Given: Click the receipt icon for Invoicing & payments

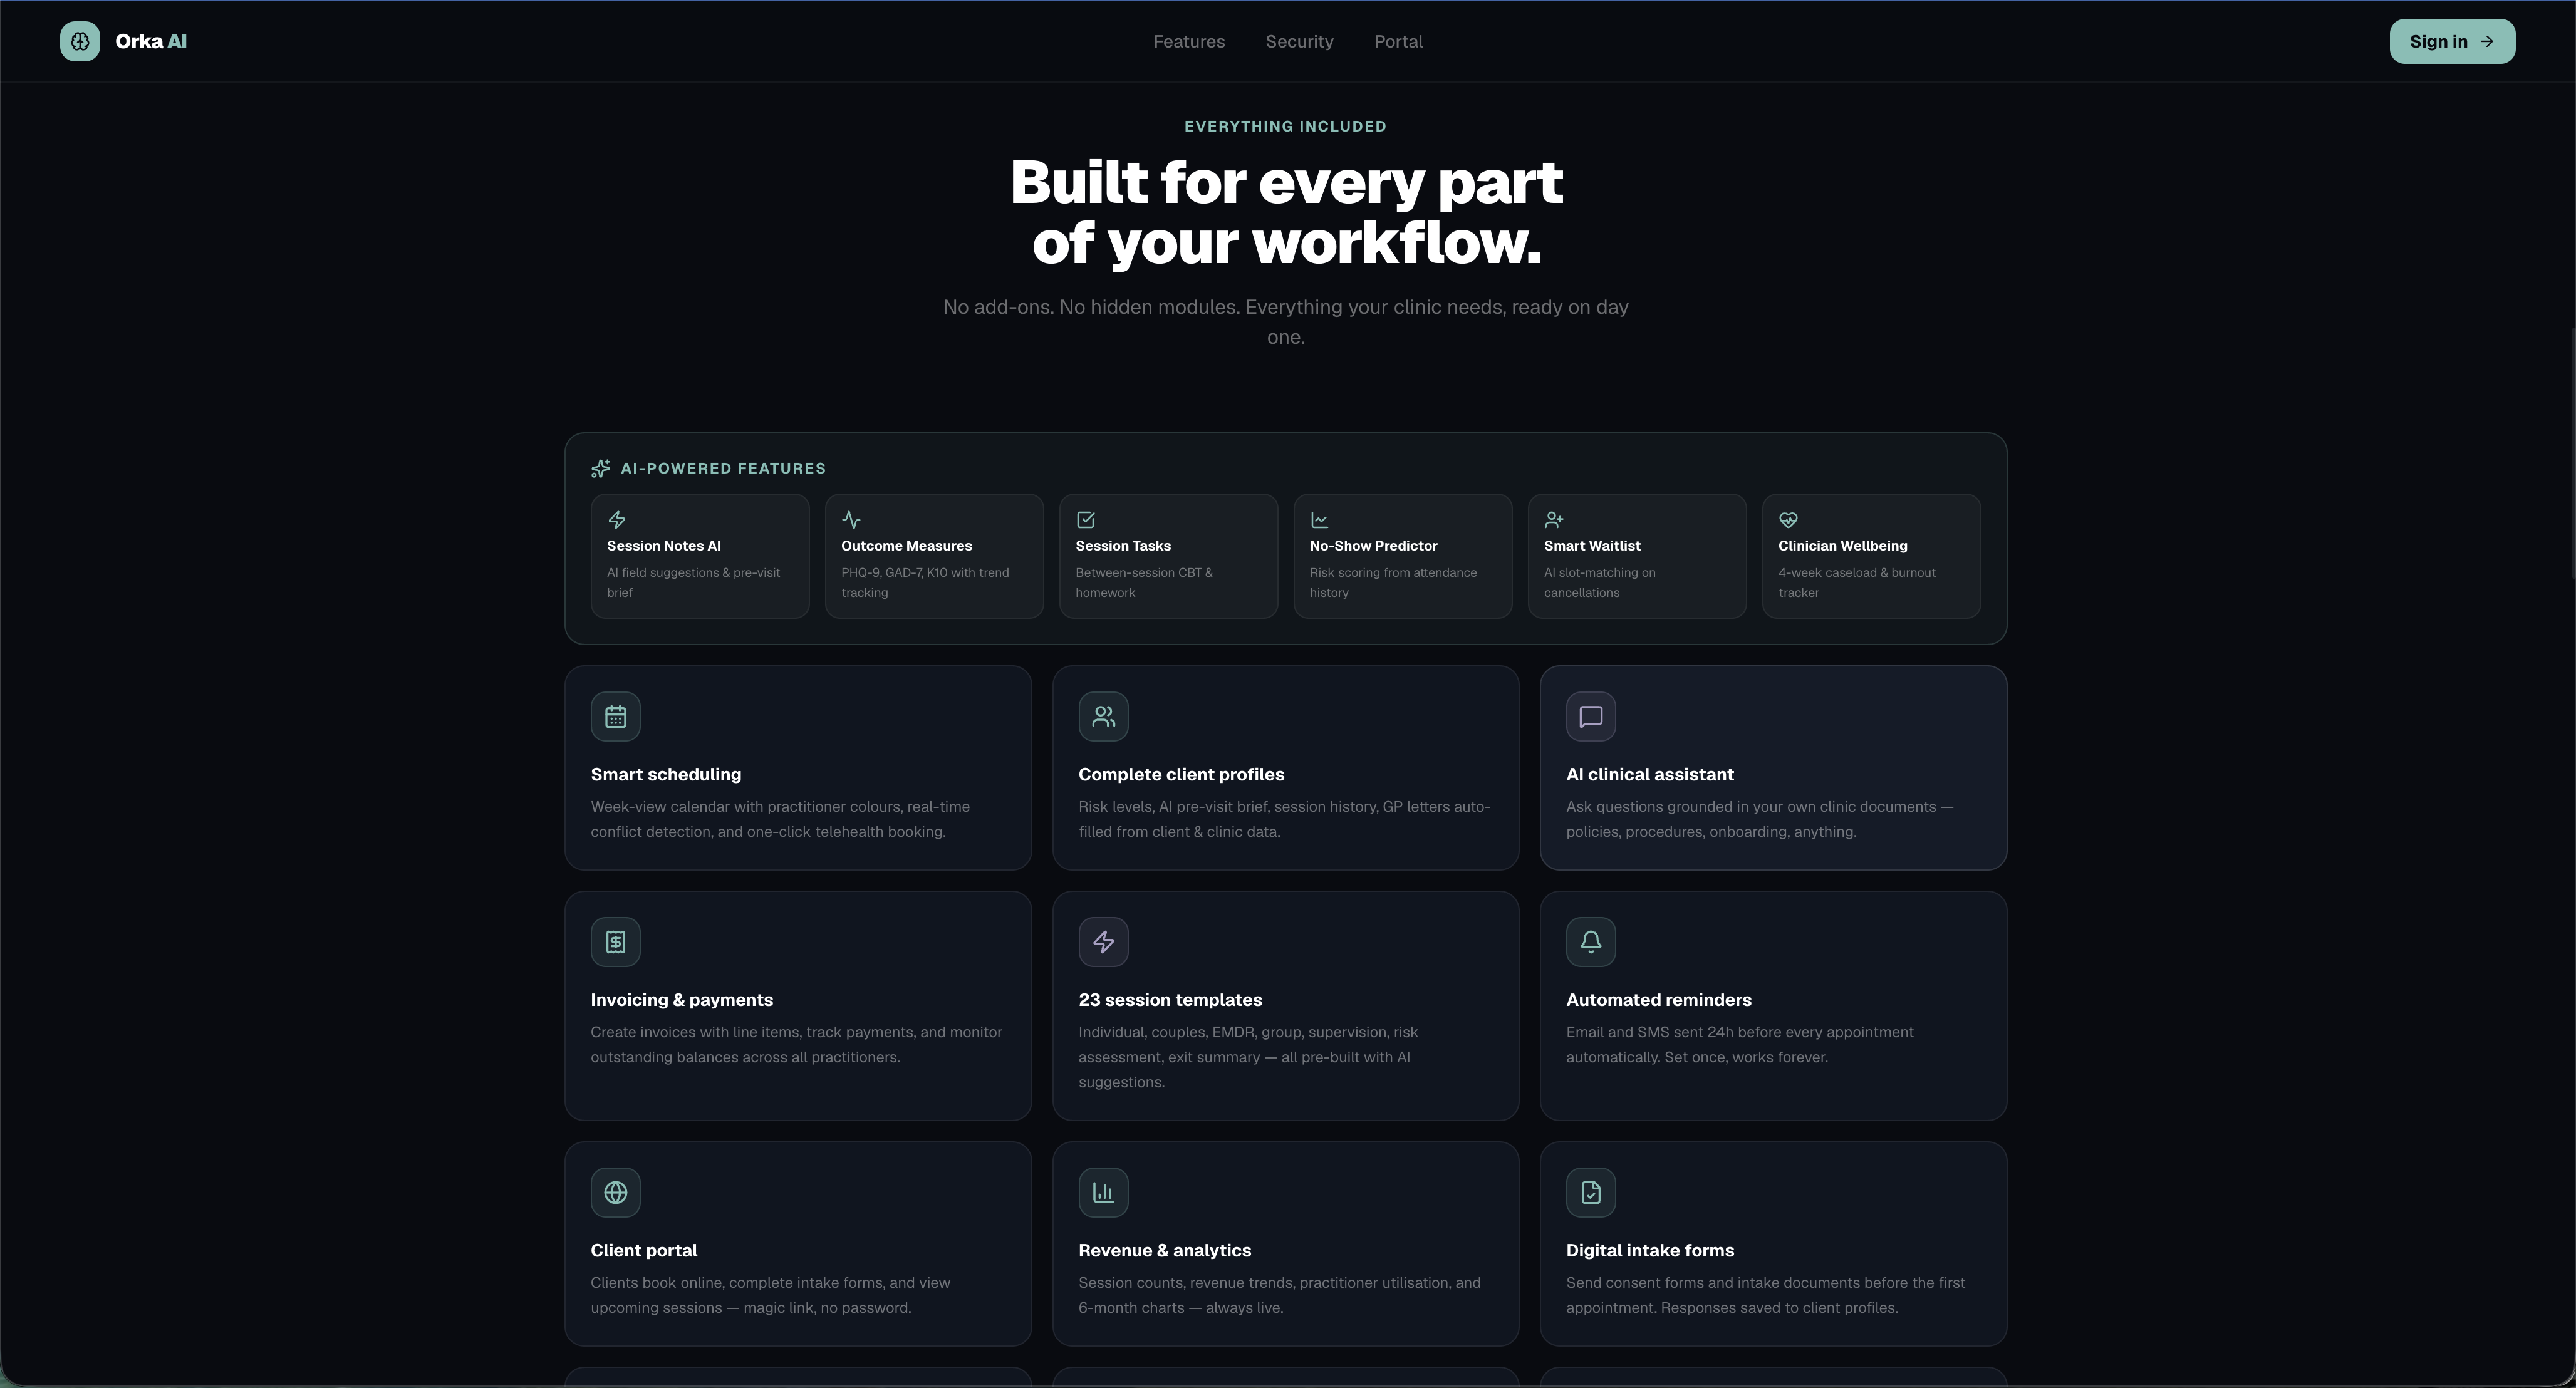Looking at the screenshot, I should click(x=616, y=942).
